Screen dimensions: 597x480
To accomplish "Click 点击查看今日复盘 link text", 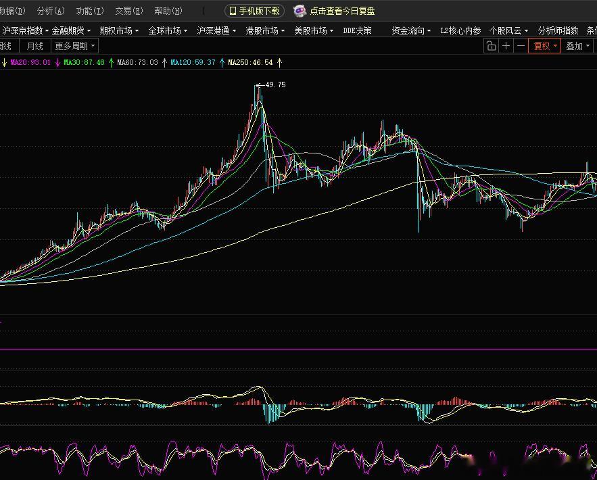I will pos(342,11).
